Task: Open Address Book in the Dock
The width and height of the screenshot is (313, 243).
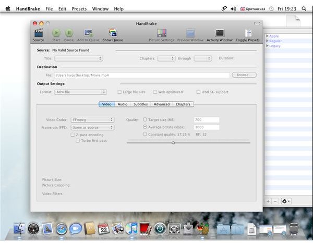Action: point(90,228)
